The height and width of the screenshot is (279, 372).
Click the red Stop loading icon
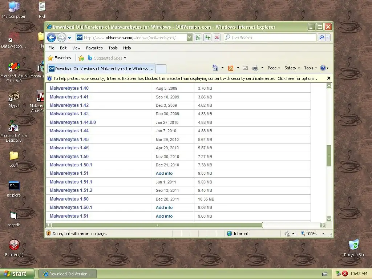(x=217, y=37)
